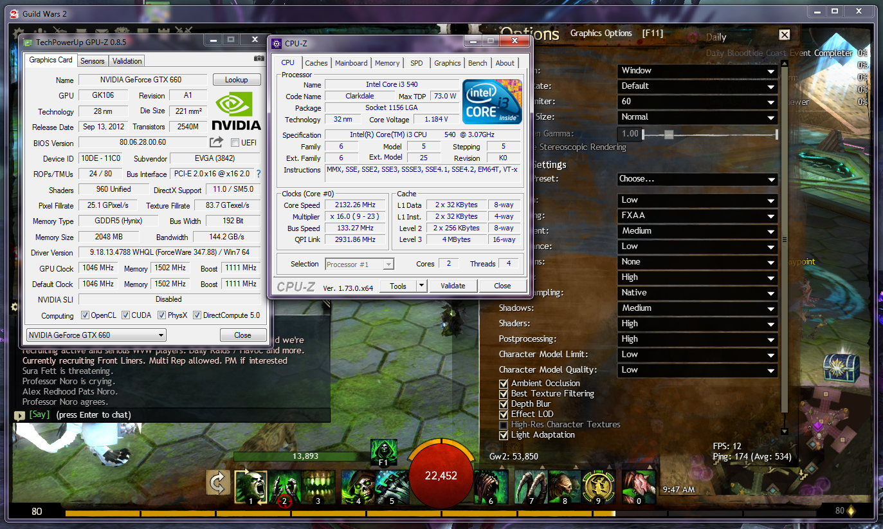Open the Mainboard tab in CPU-Z
The width and height of the screenshot is (883, 529).
(x=351, y=63)
